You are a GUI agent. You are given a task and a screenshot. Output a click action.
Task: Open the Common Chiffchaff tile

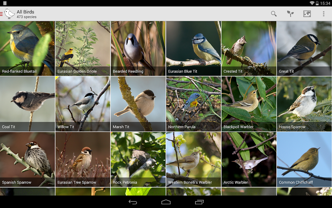[x=304, y=159]
